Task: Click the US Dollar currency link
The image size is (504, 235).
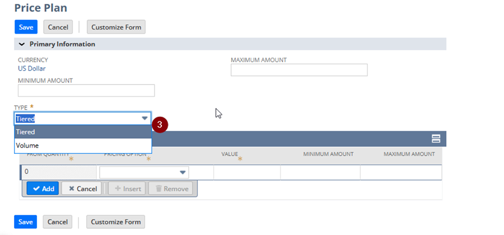Action: click(x=32, y=68)
